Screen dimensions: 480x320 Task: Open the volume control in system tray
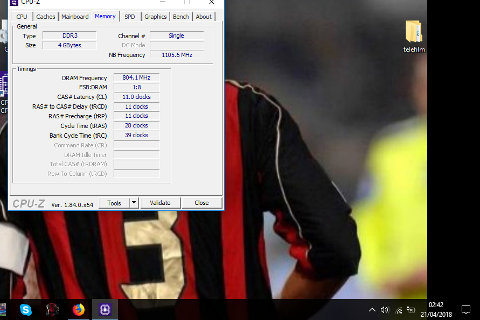click(385, 310)
